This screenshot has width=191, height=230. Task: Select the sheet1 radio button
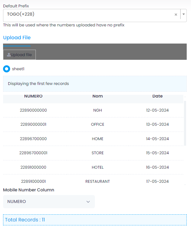pyautogui.click(x=6, y=69)
